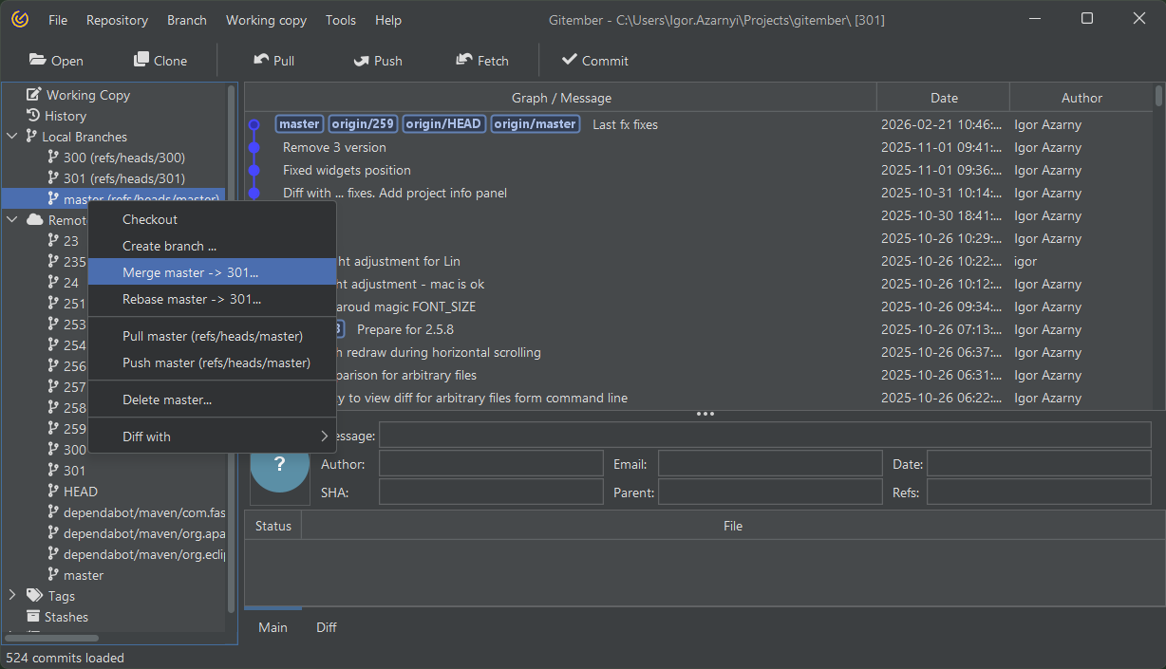The height and width of the screenshot is (669, 1166).
Task: Select Delete master from context menu
Action: [166, 400]
